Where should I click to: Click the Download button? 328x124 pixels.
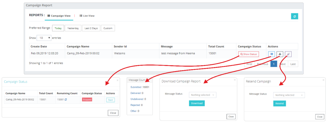(x=197, y=103)
